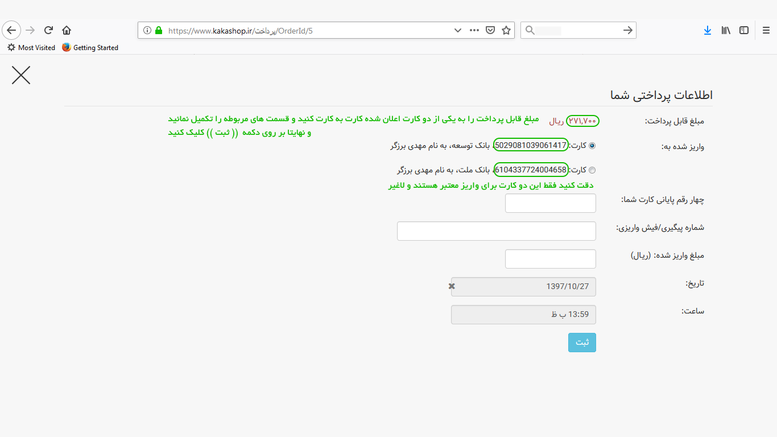Screen dimensions: 777x437
Task: Go to the Firefox home page
Action: pos(67,30)
